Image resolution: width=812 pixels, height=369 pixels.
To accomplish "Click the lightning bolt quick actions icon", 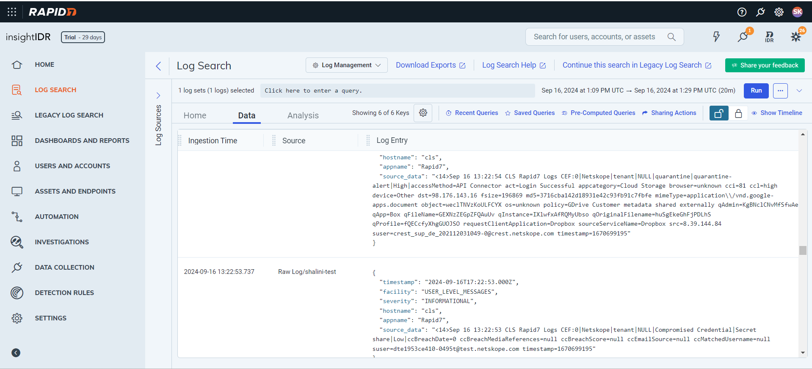I will pyautogui.click(x=716, y=37).
